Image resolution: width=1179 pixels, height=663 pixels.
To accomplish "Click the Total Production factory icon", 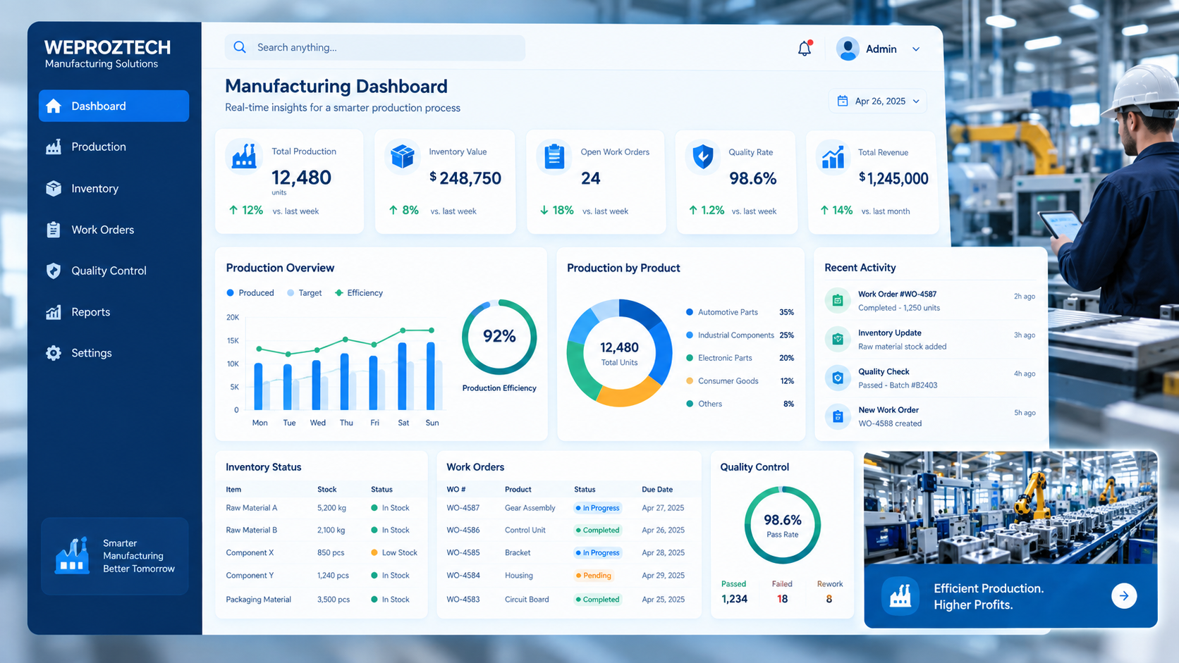I will (x=244, y=156).
